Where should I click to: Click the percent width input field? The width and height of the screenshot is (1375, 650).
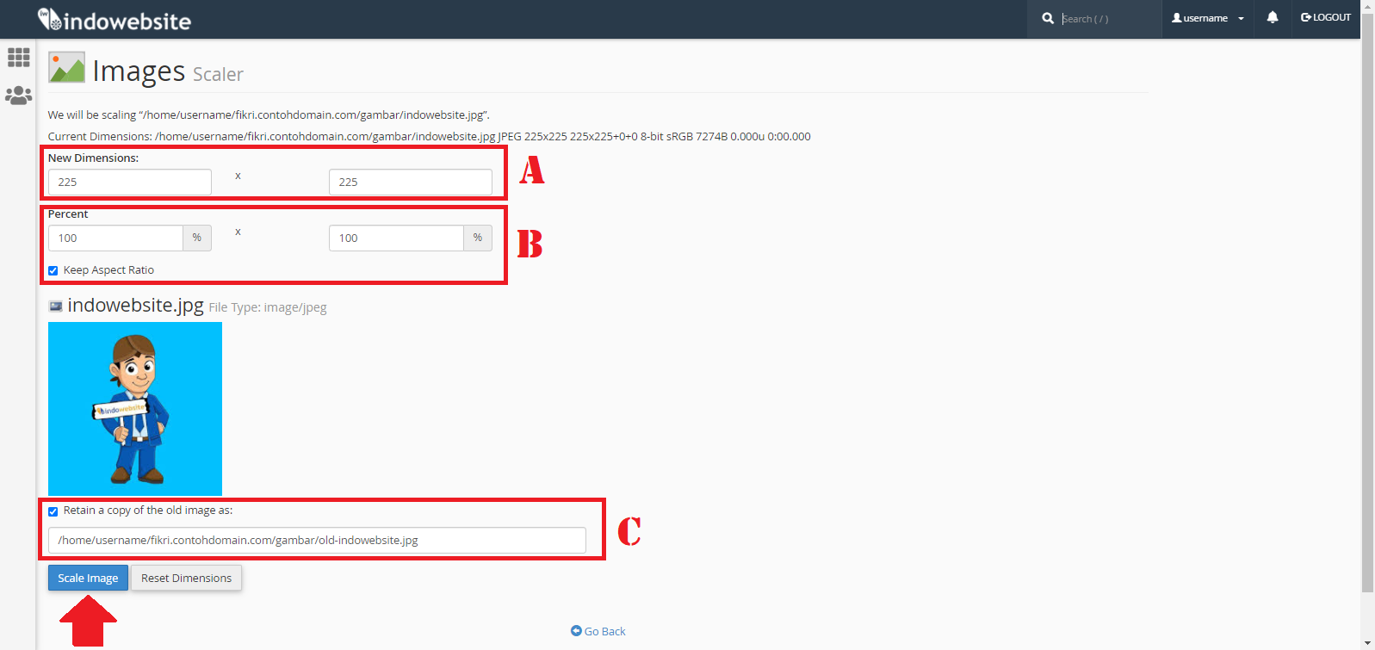click(x=115, y=238)
